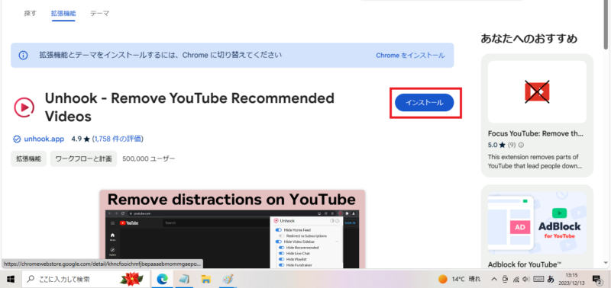Open File Explorer from the taskbar

(x=205, y=279)
